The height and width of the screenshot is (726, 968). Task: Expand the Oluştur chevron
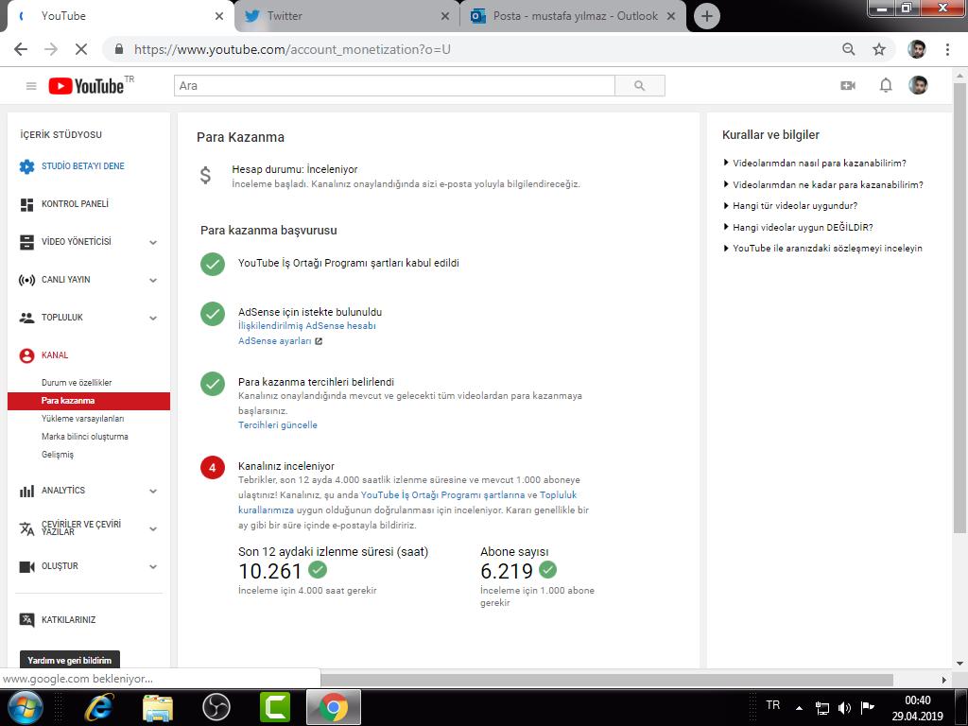153,567
